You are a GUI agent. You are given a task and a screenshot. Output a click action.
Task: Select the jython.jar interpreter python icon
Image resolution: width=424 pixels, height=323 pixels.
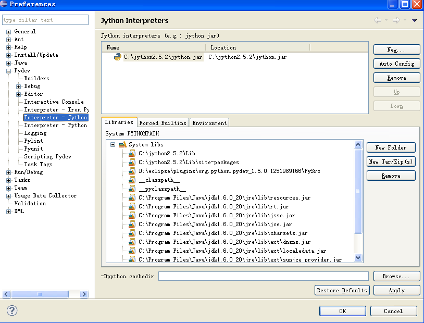click(x=118, y=57)
